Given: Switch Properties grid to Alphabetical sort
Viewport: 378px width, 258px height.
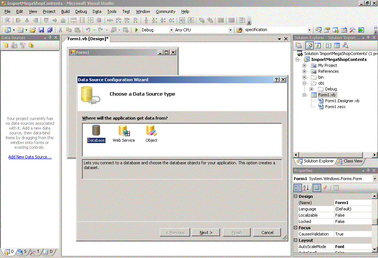Looking at the screenshot, I should tap(306, 188).
